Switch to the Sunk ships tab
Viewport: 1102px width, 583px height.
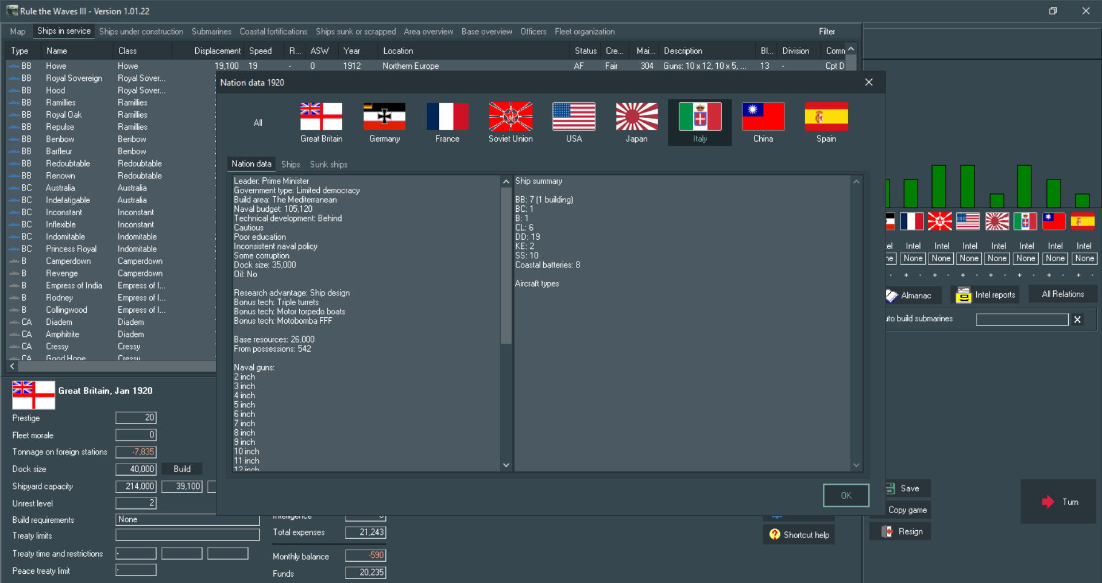[328, 164]
